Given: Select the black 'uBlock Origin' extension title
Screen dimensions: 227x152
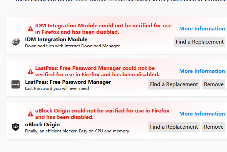Looking at the screenshot, I should pyautogui.click(x=42, y=125).
